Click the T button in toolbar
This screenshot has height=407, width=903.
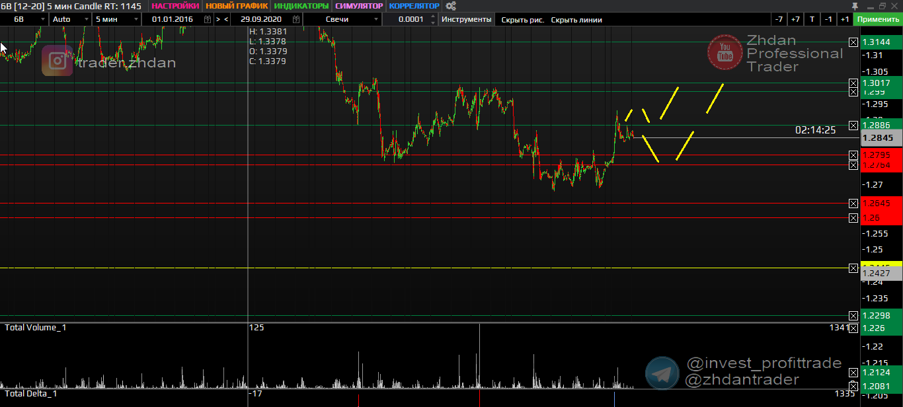(x=812, y=19)
